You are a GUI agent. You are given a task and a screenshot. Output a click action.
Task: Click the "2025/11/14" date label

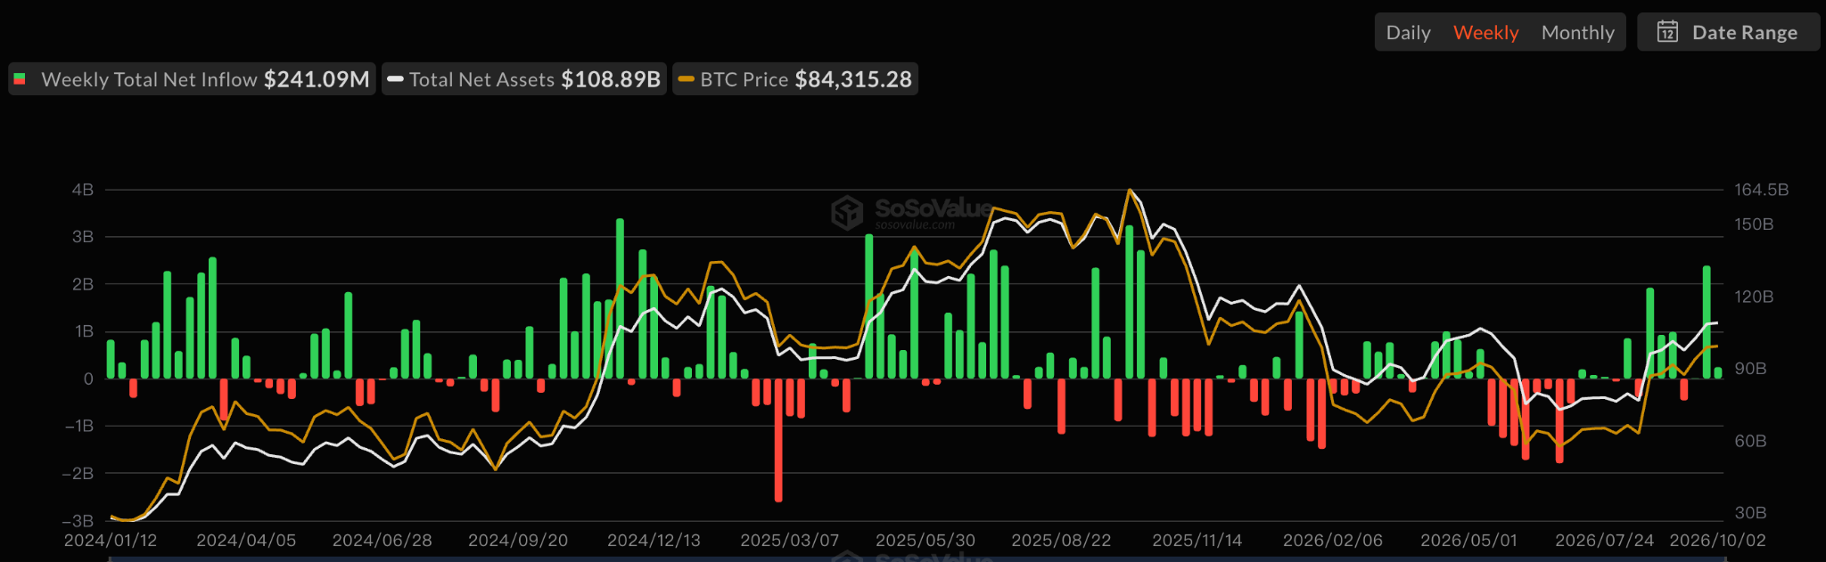click(x=1197, y=541)
